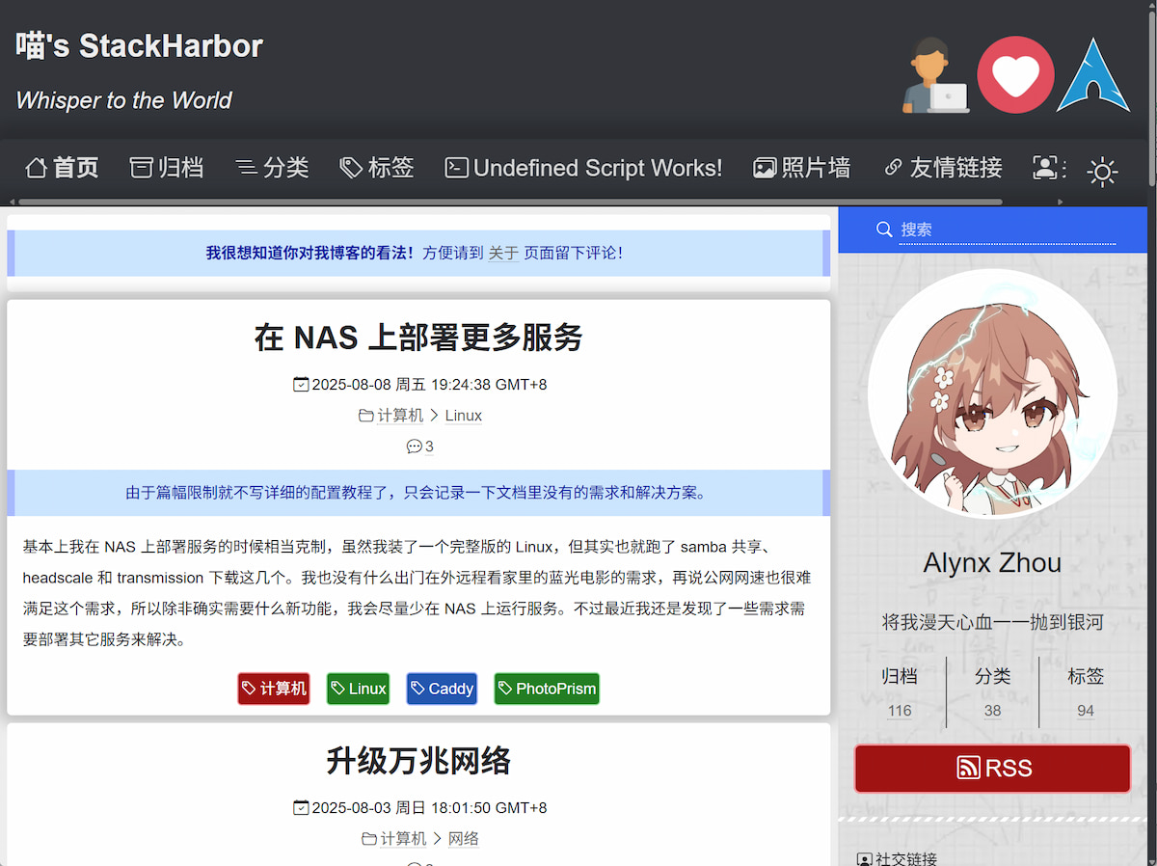1157x866 pixels.
Task: Click the archive count 116 link
Action: pos(899,710)
